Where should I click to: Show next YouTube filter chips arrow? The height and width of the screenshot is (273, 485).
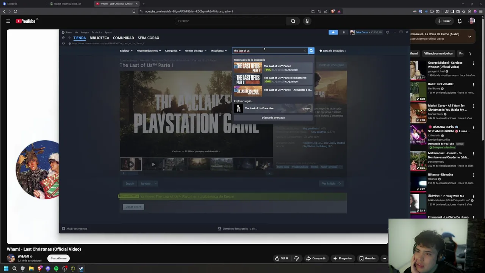(470, 53)
